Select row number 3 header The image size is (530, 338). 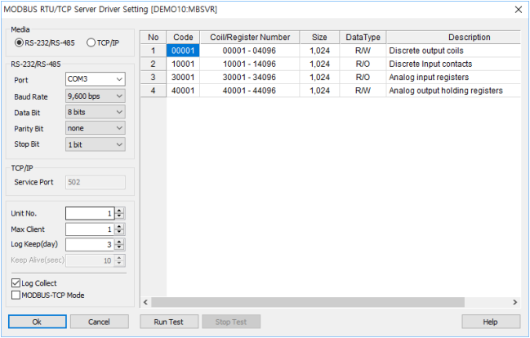153,78
